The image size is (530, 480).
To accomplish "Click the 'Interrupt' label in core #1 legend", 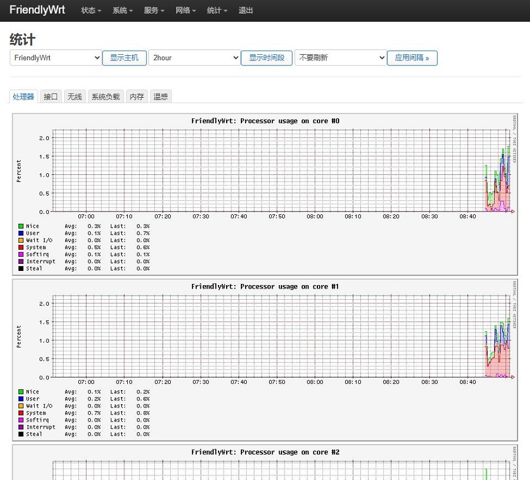I will coord(41,427).
